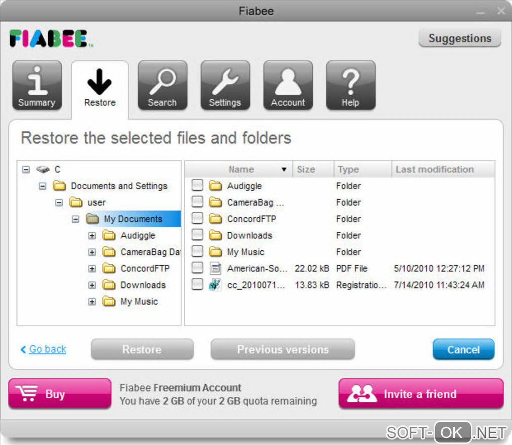Click the pink Buy button
Image resolution: width=512 pixels, height=445 pixels.
(60, 393)
